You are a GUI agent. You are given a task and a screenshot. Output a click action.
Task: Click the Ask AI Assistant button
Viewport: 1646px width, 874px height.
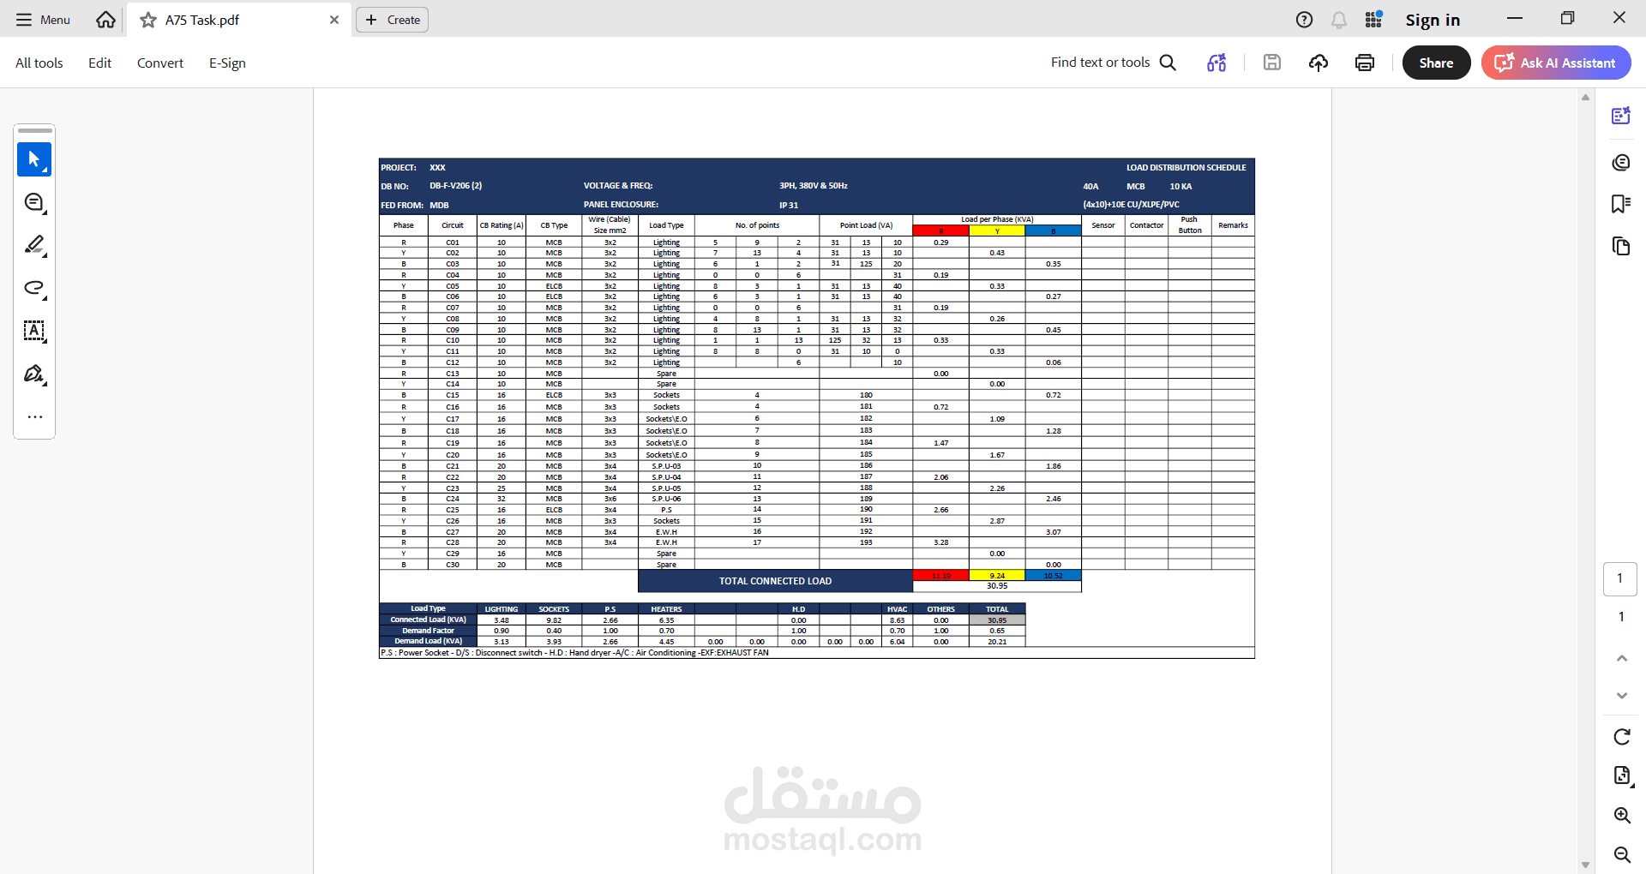(x=1555, y=63)
